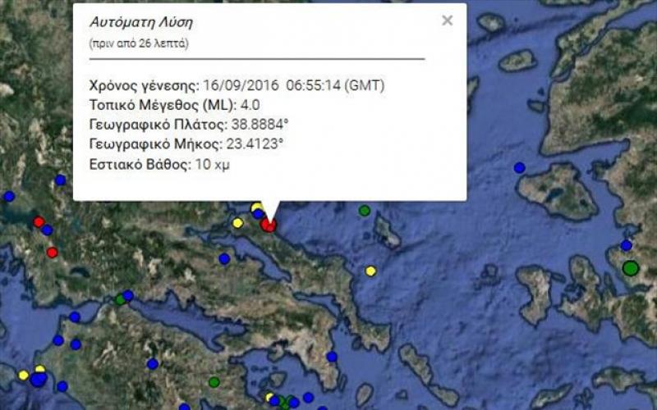Select the large blue marker under the two yellow ones
This screenshot has height=410, width=657.
coord(39,380)
